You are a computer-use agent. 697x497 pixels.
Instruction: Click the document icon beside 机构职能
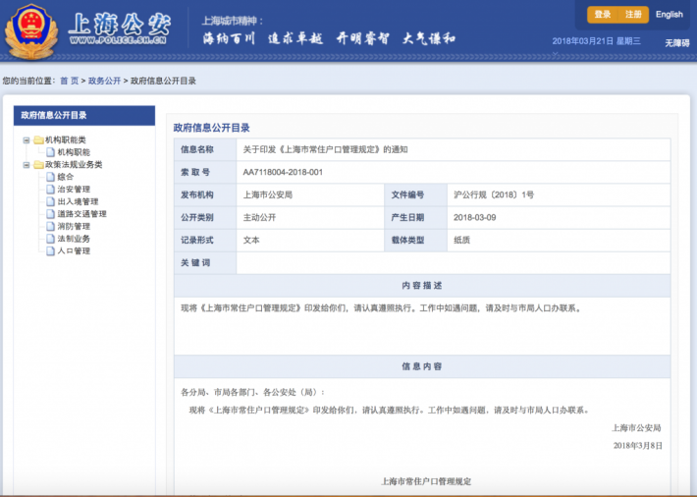pos(50,152)
